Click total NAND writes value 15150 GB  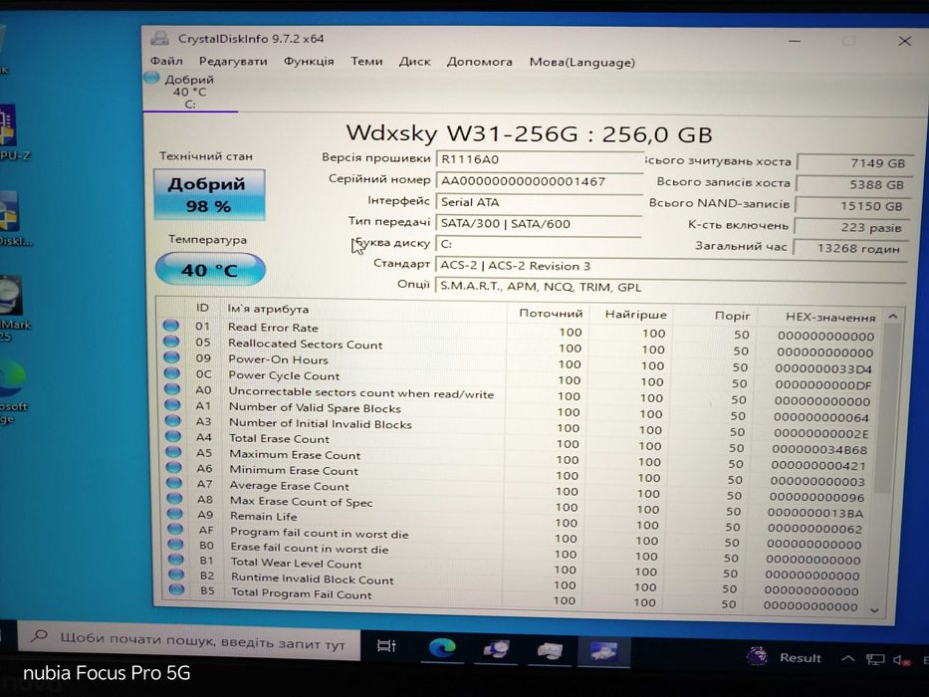point(851,206)
